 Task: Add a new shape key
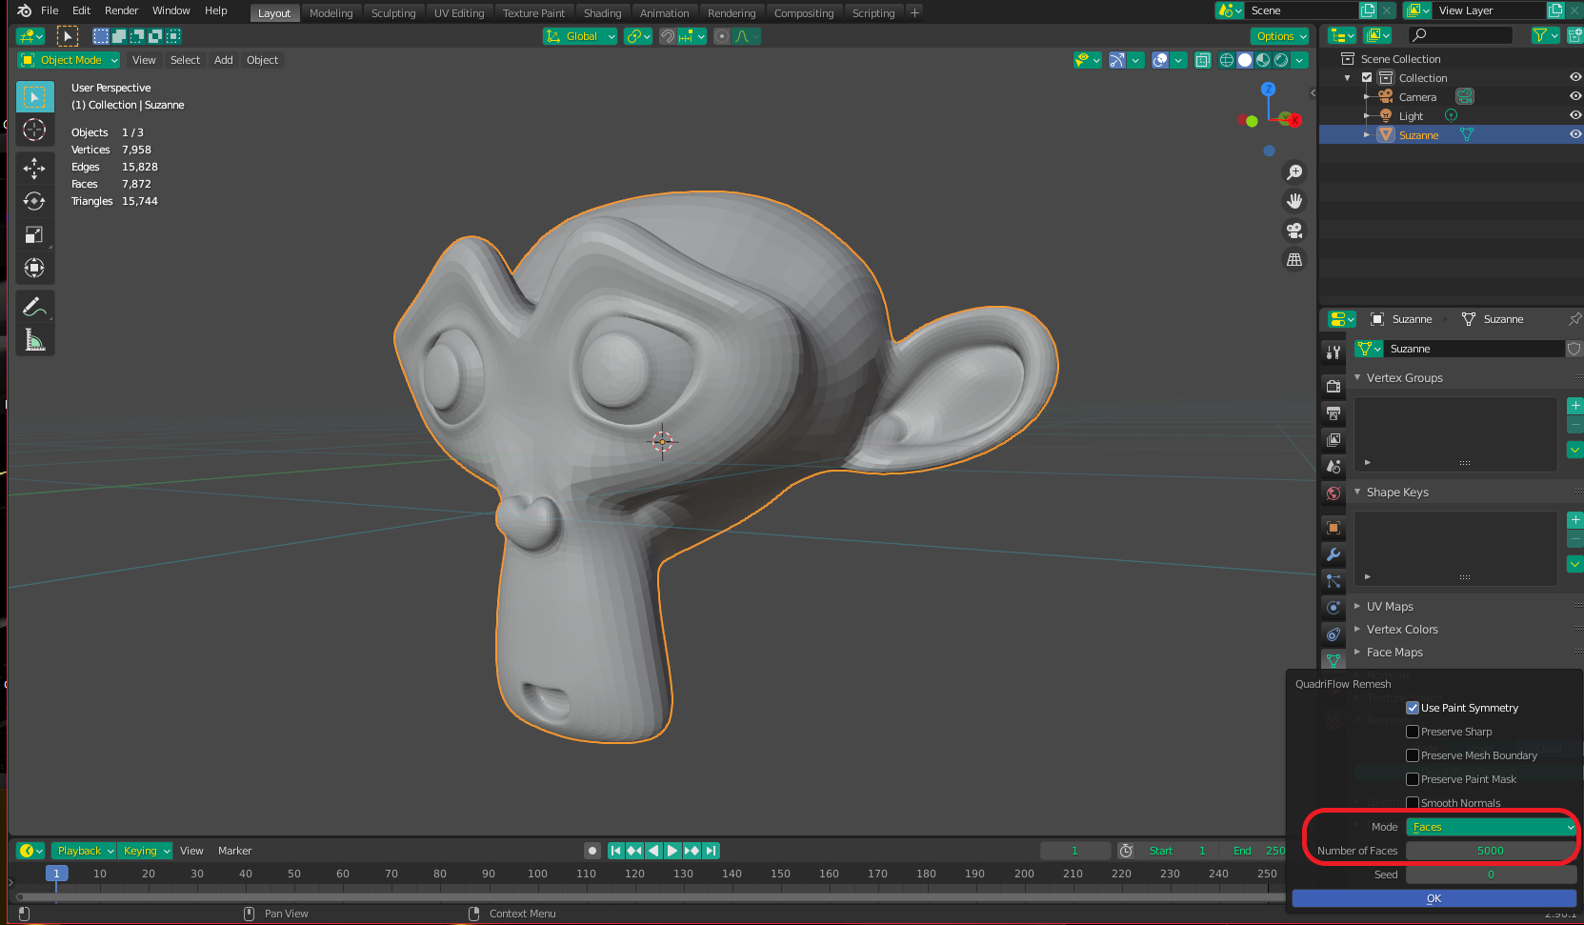1575,520
